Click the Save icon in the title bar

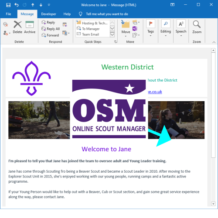click(x=8, y=5)
